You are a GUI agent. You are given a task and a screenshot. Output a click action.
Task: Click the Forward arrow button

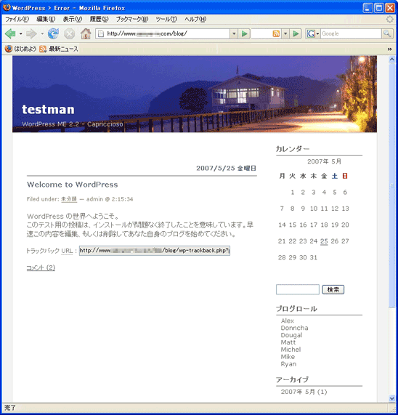point(31,33)
